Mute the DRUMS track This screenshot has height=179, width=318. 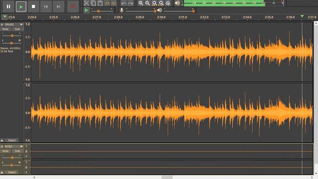tap(5, 29)
